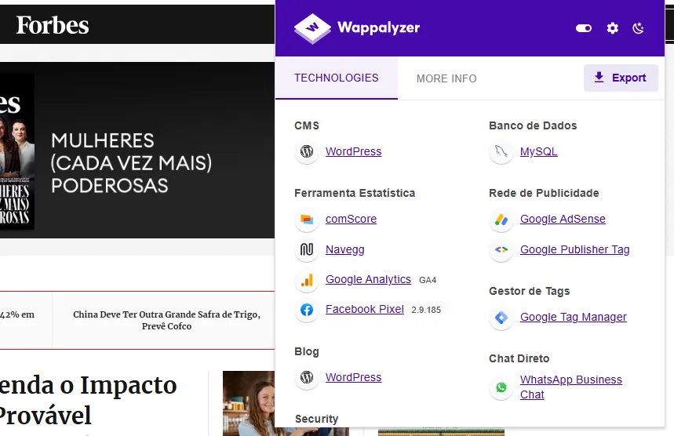This screenshot has height=436, width=674.
Task: Open the Google AdSense link
Action: [563, 219]
